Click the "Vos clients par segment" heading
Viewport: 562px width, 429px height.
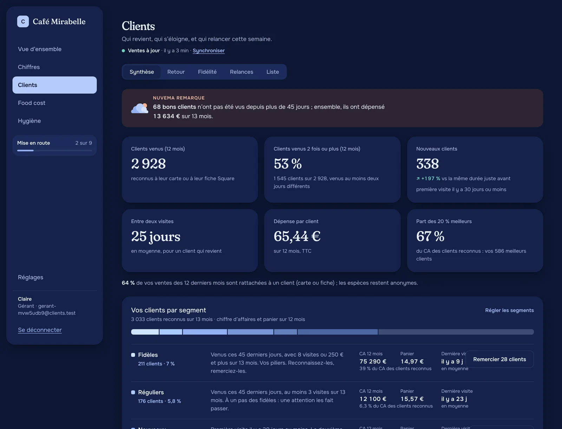point(169,310)
